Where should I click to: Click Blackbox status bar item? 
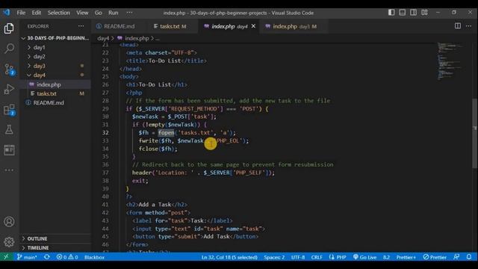click(x=94, y=257)
